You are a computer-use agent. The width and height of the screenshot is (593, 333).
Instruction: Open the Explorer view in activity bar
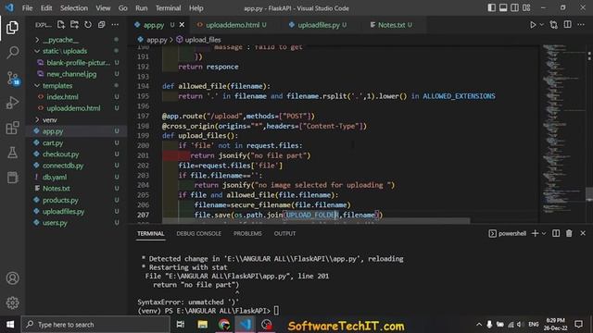click(12, 28)
